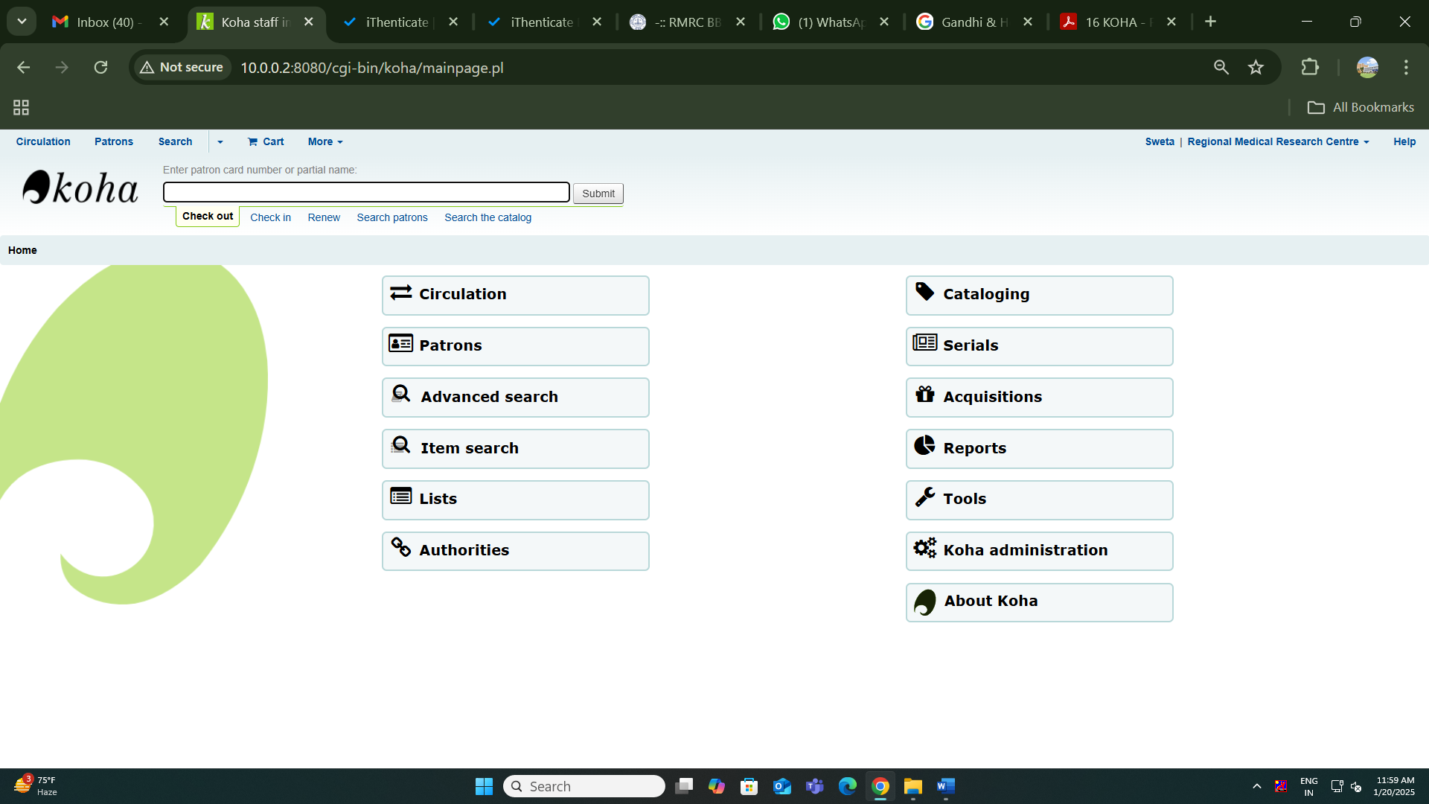Open File Explorer from the taskbar

pyautogui.click(x=913, y=786)
